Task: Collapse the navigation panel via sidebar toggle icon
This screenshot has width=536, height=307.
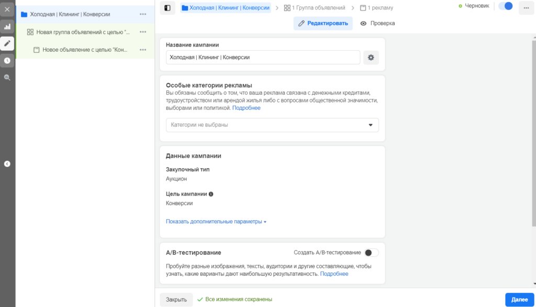Action: (x=167, y=8)
